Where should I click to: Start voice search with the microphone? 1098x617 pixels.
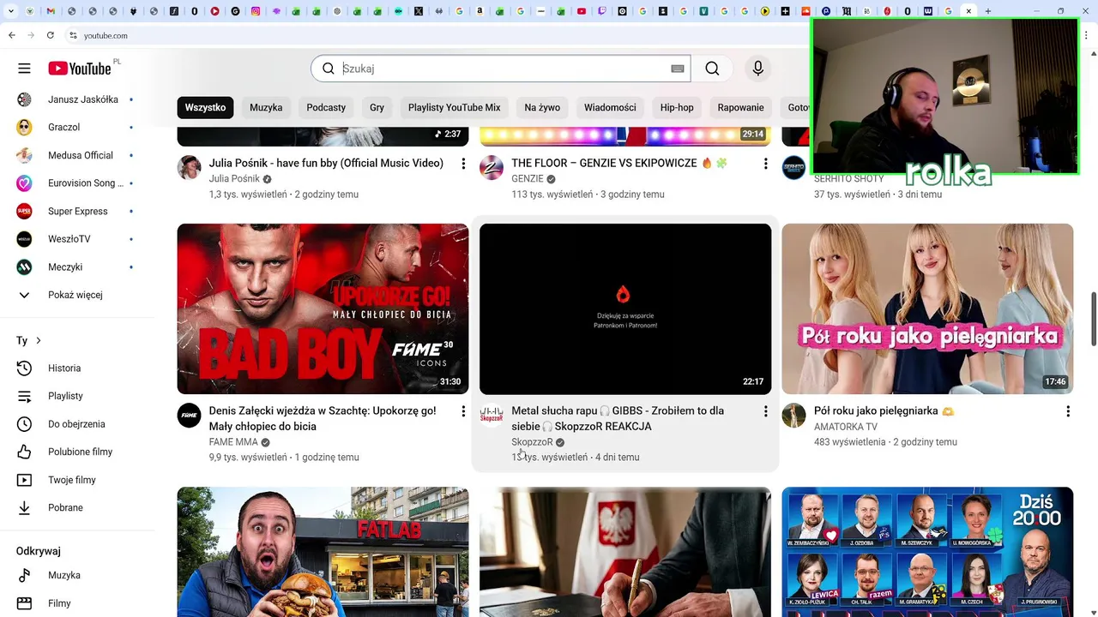757,69
